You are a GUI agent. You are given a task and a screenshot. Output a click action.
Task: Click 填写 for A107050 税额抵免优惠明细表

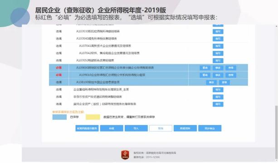pyautogui.click(x=218, y=61)
